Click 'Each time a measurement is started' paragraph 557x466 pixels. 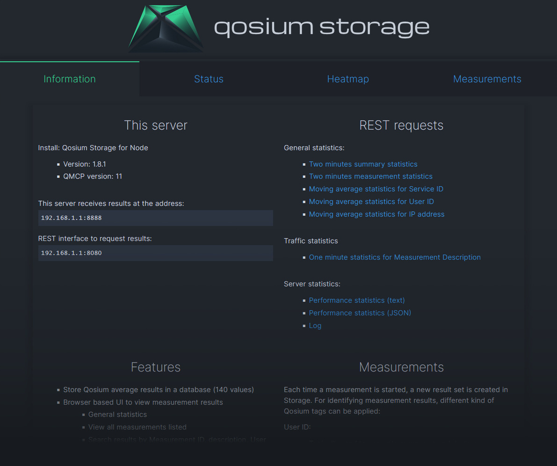click(x=396, y=400)
